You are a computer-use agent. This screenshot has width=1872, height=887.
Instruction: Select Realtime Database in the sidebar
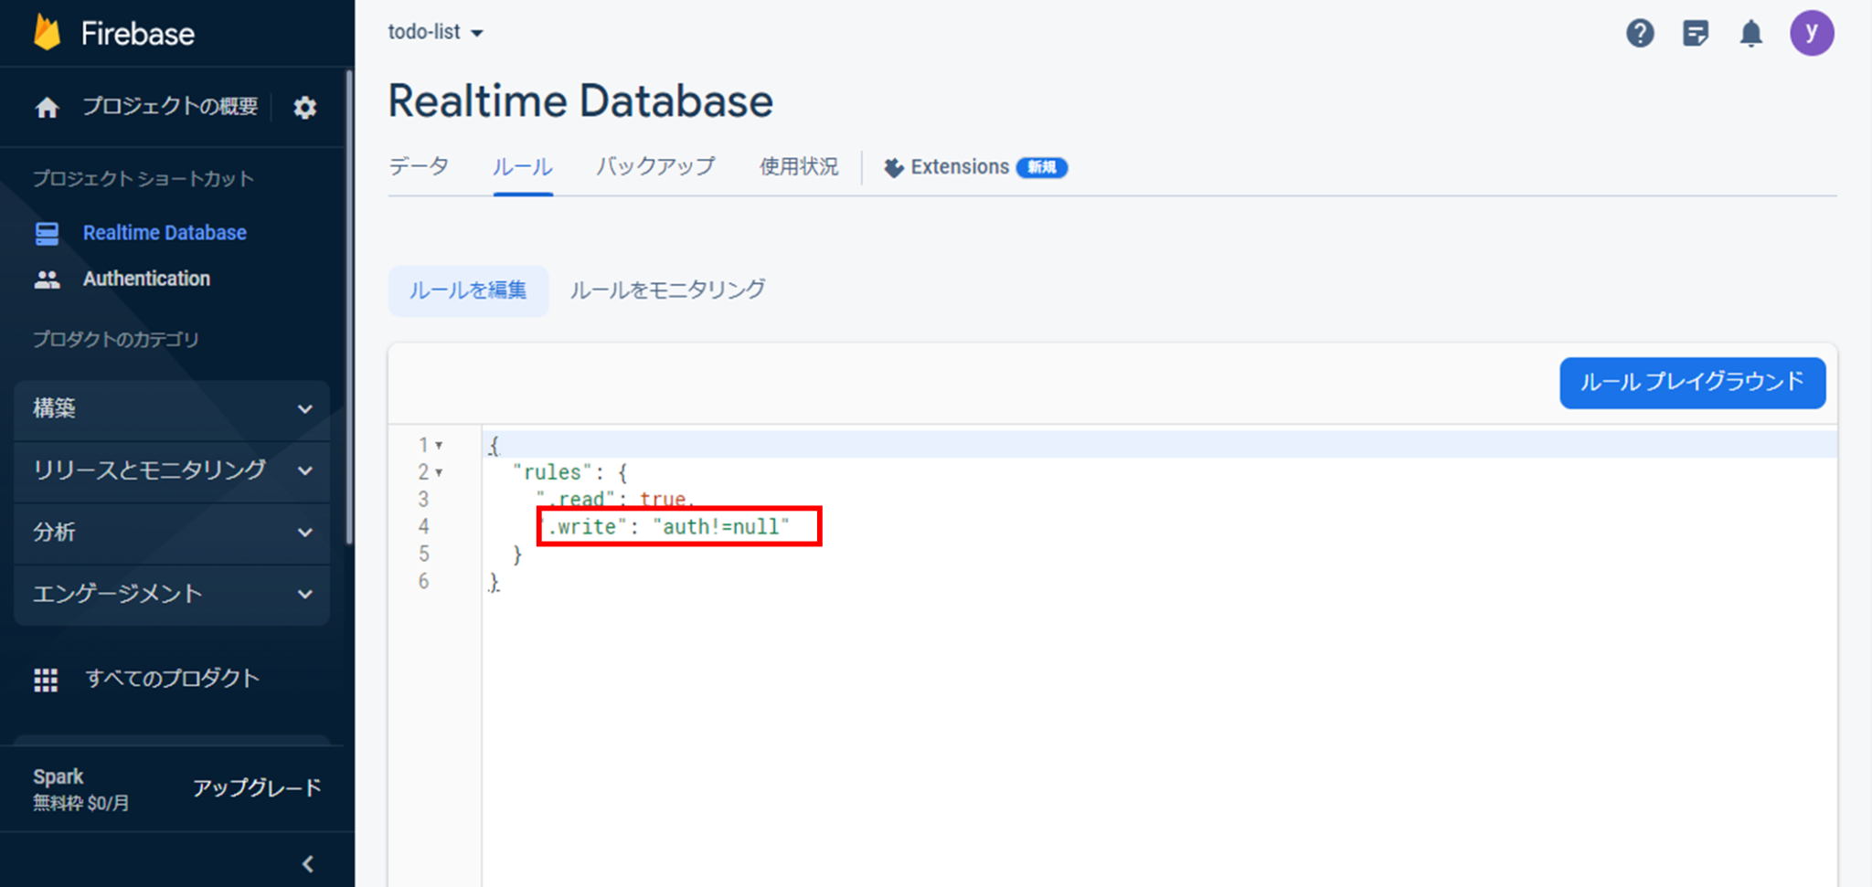(x=164, y=232)
